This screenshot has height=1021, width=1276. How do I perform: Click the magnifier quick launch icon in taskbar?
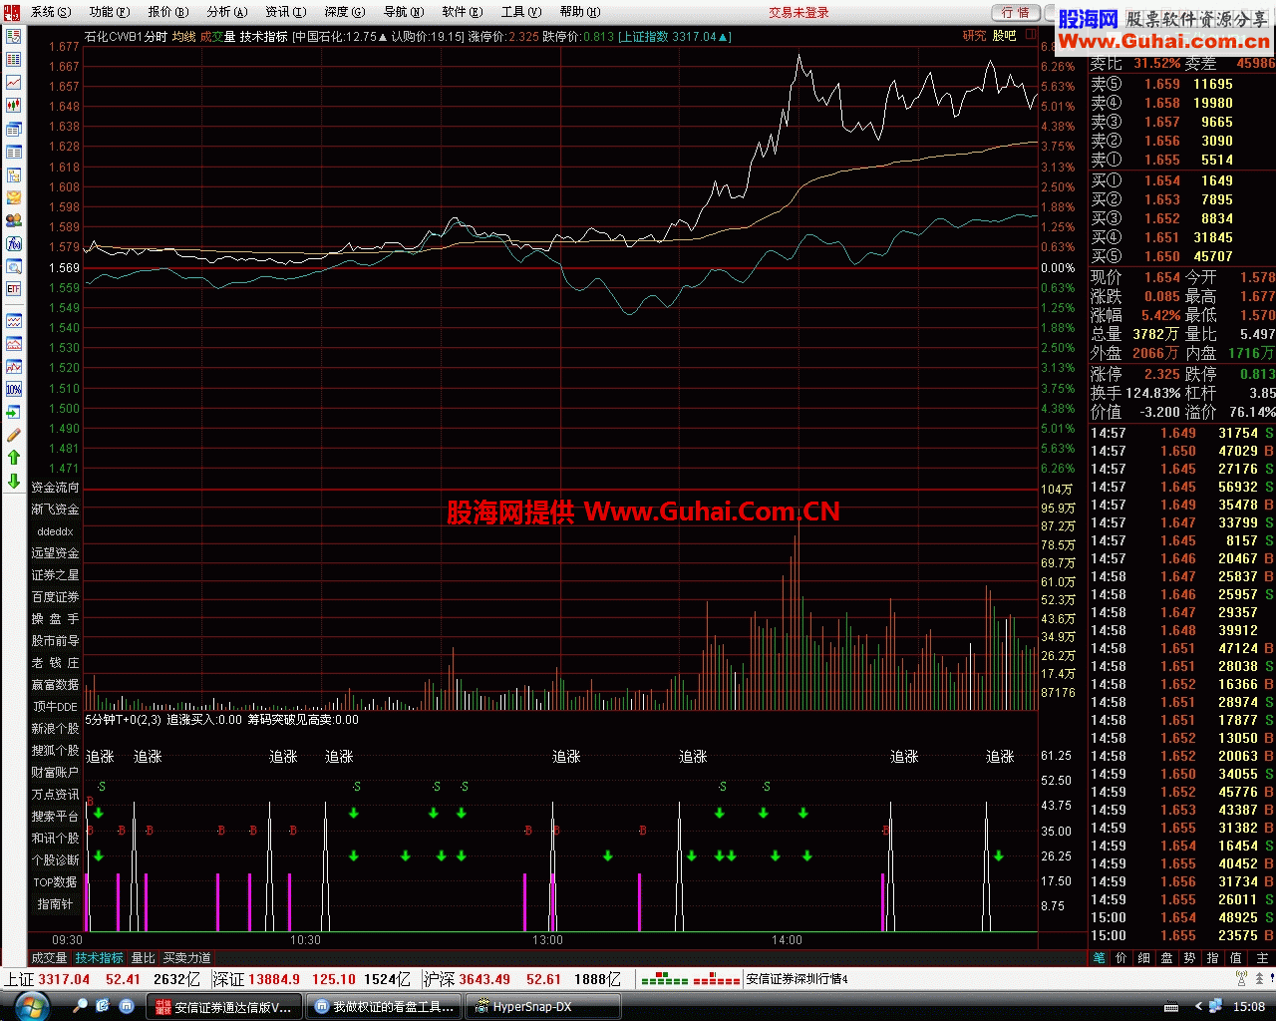pos(81,1006)
